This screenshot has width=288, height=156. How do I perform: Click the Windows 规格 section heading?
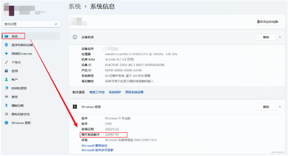tap(91, 107)
